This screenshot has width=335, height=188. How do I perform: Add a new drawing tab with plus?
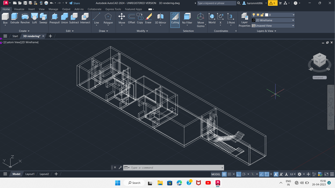50,36
